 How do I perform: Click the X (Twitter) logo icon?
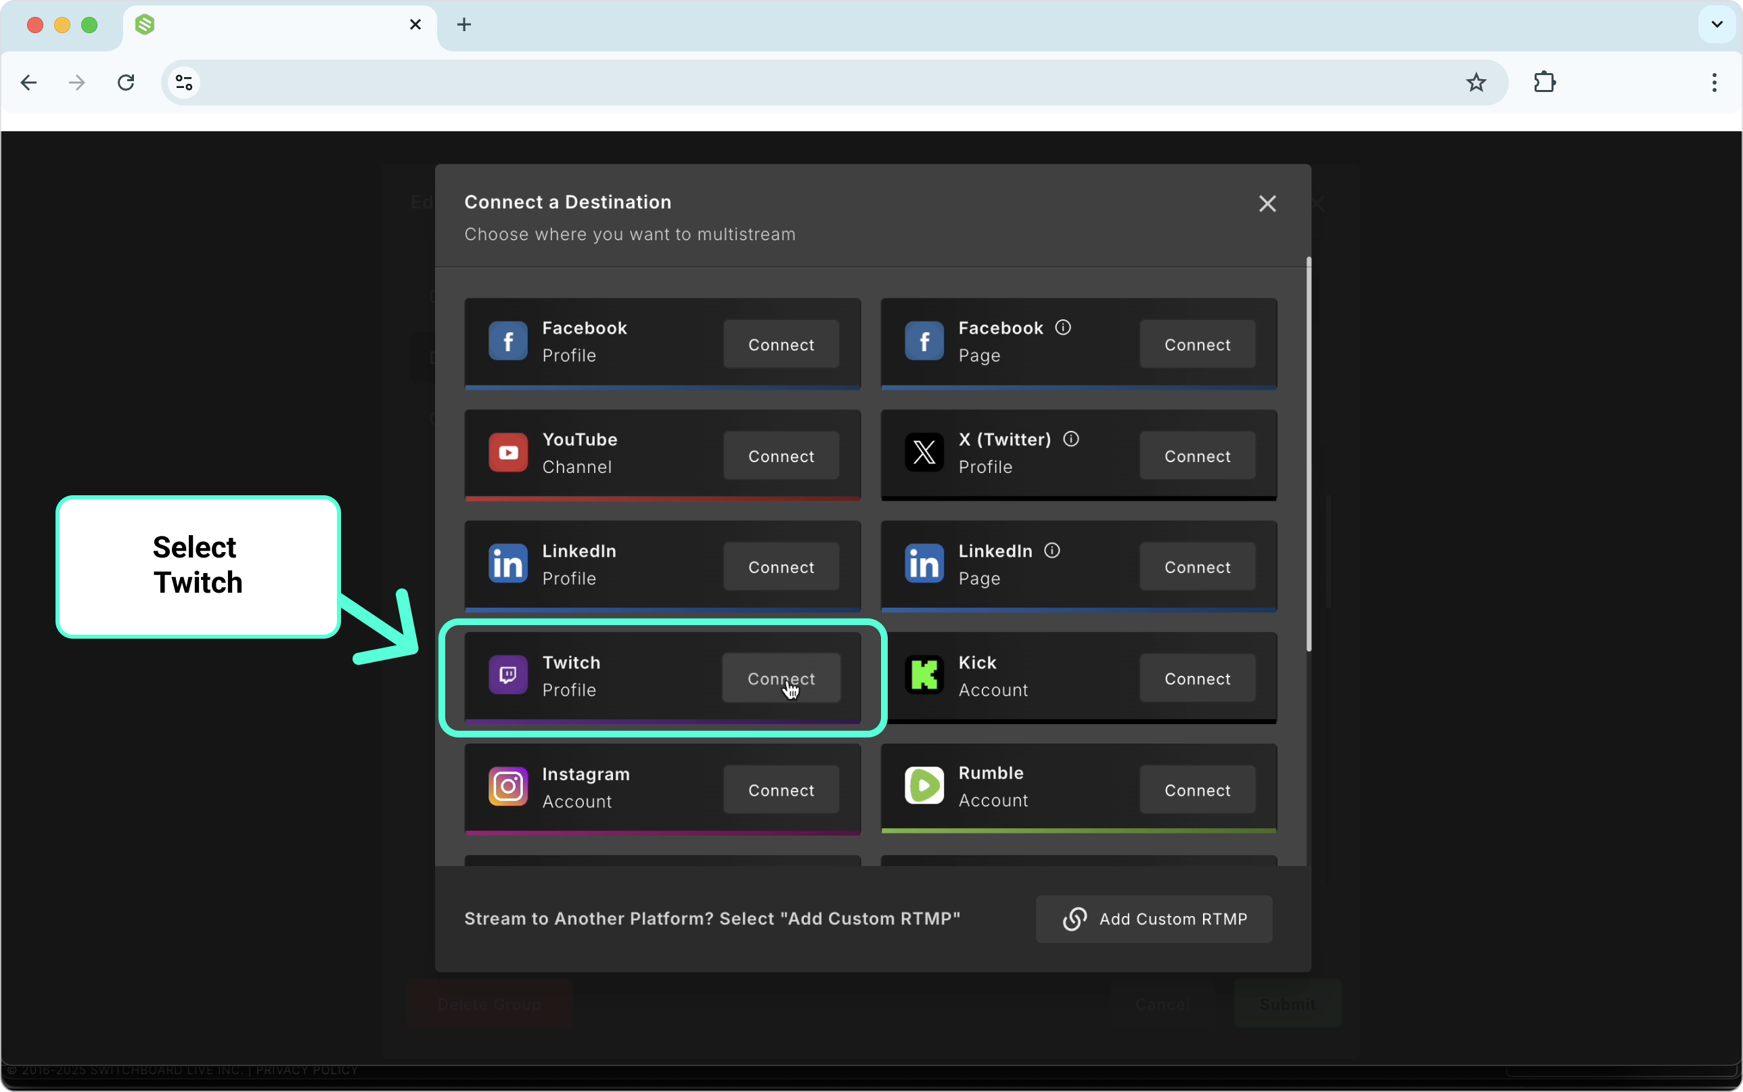pos(924,453)
